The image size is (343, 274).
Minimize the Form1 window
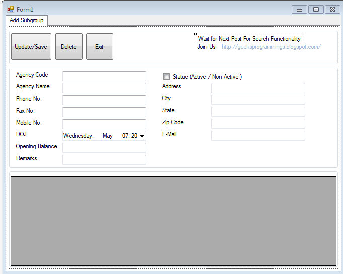pos(300,10)
